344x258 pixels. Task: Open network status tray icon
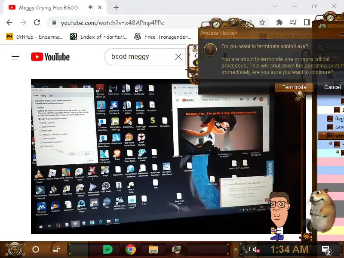click(x=246, y=249)
